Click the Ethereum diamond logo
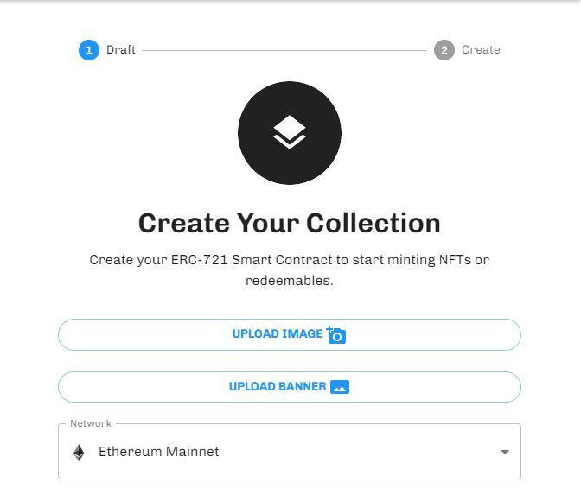The height and width of the screenshot is (495, 581). pos(79,452)
